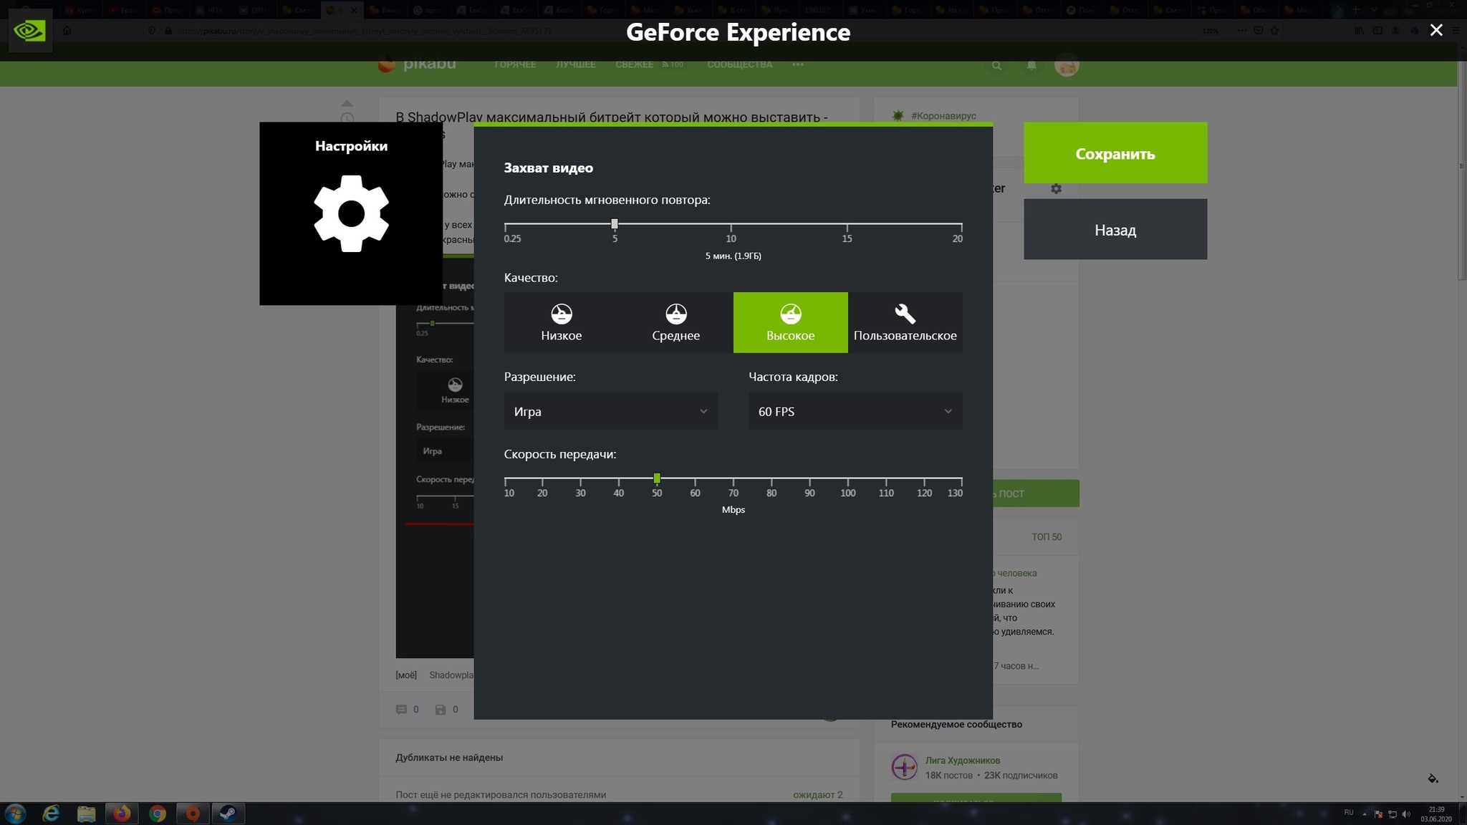Image resolution: width=1467 pixels, height=825 pixels.
Task: Click the post comments icon
Action: 401,710
